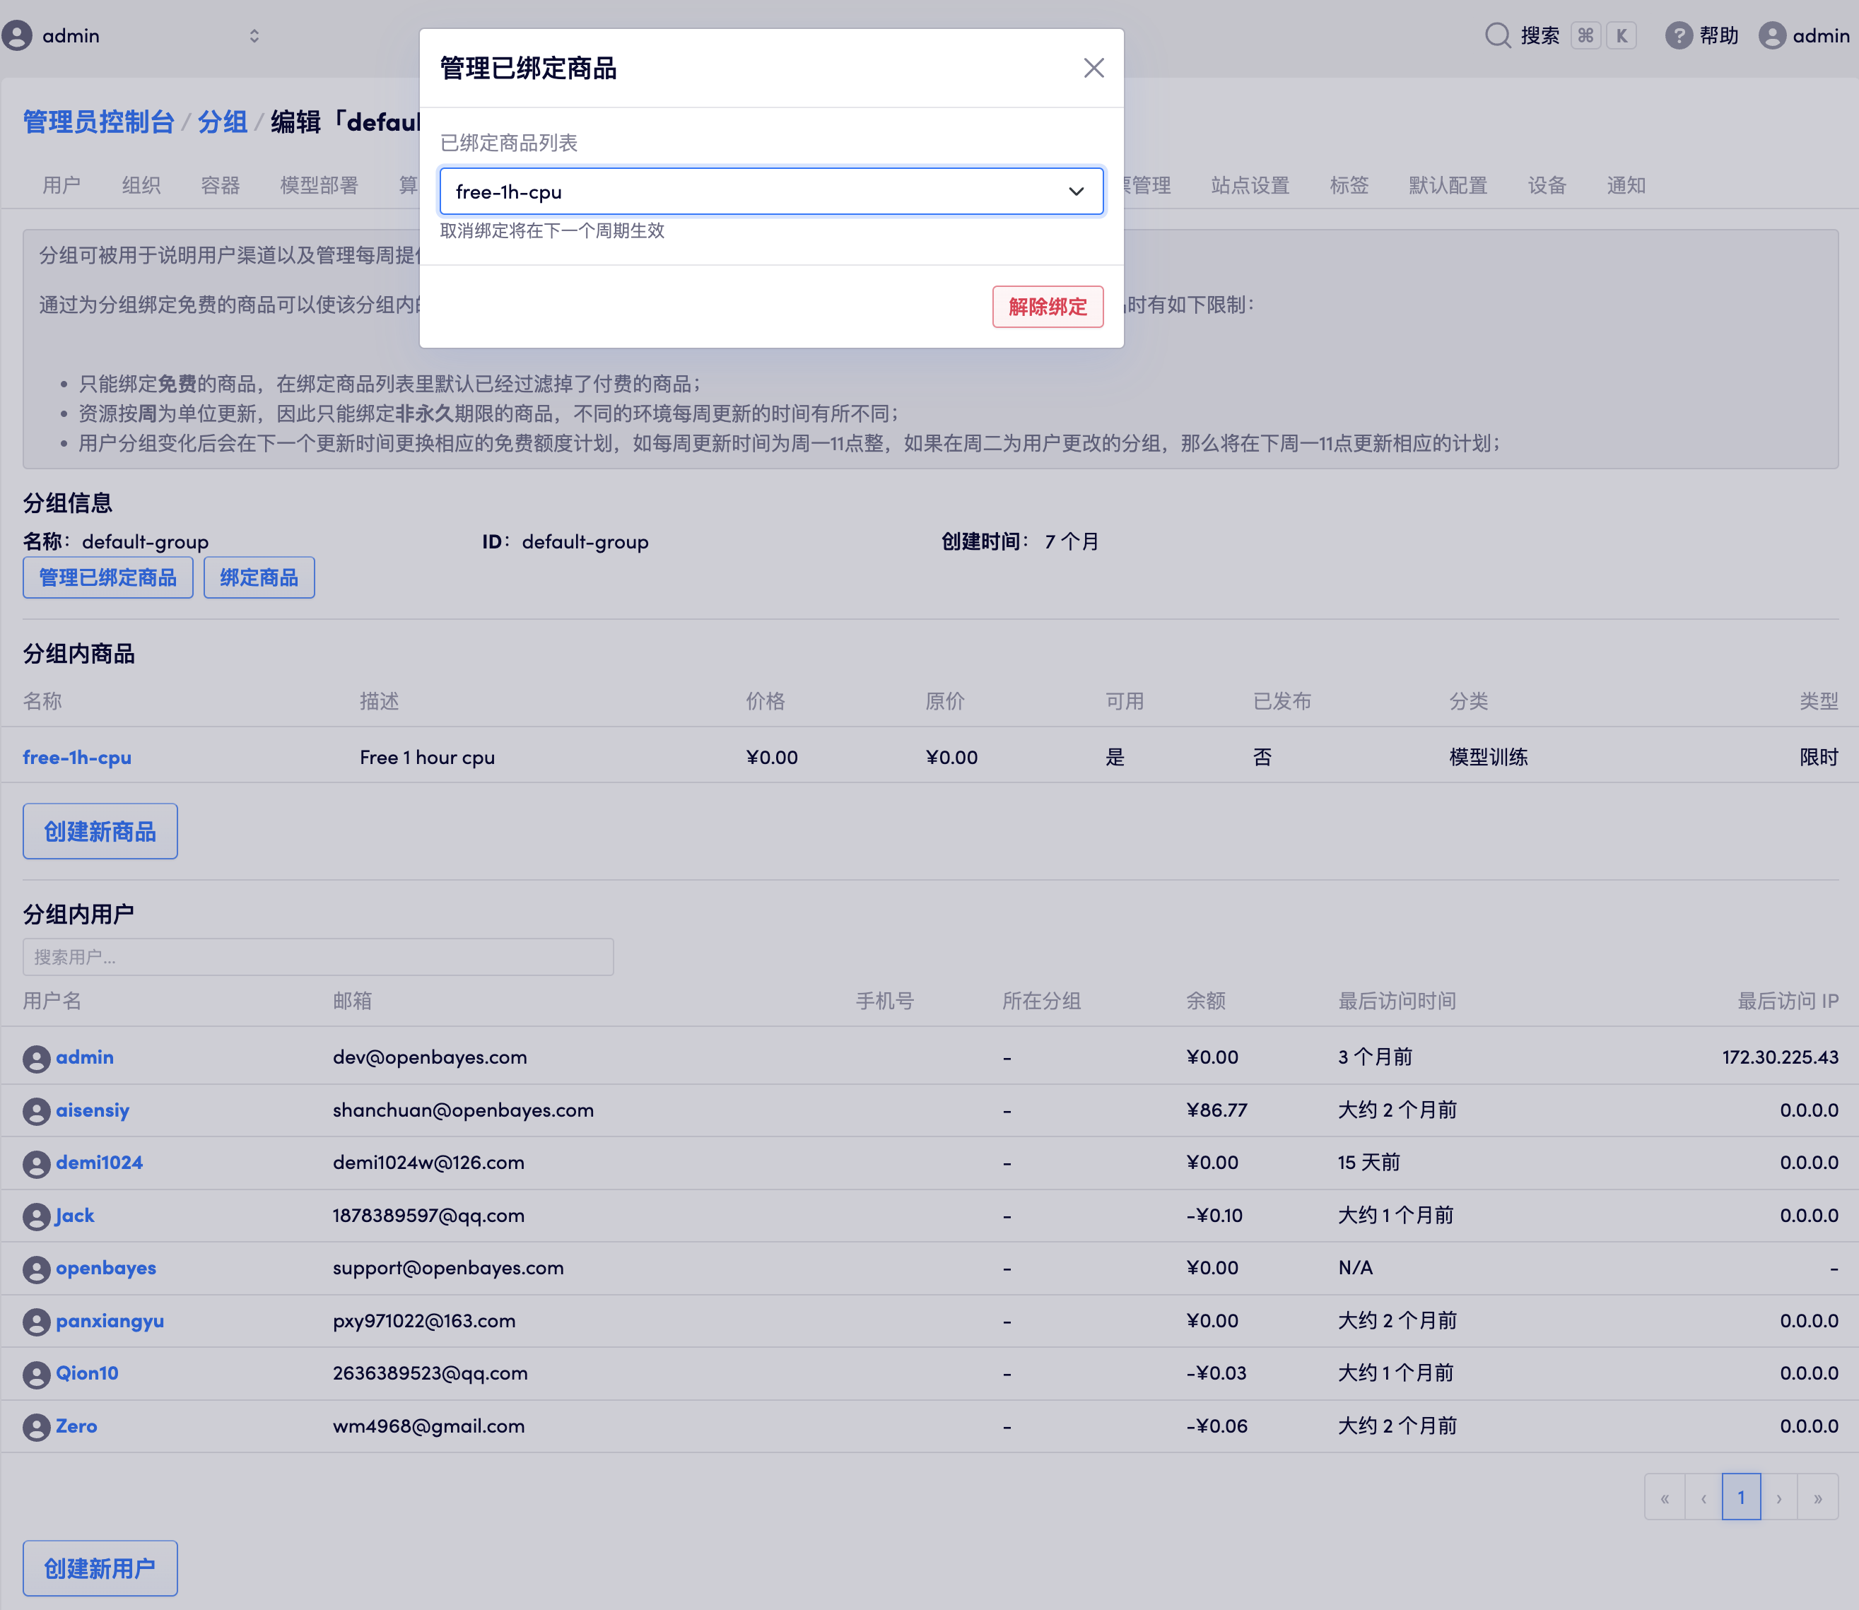The width and height of the screenshot is (1859, 1610).
Task: Switch to the 站点设置 tab
Action: (1249, 186)
